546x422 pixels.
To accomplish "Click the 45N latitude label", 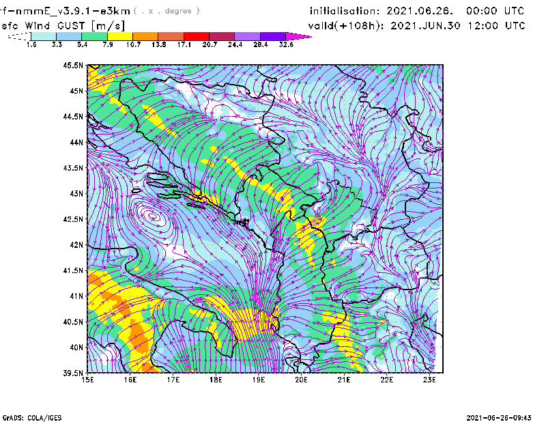I will pos(76,91).
